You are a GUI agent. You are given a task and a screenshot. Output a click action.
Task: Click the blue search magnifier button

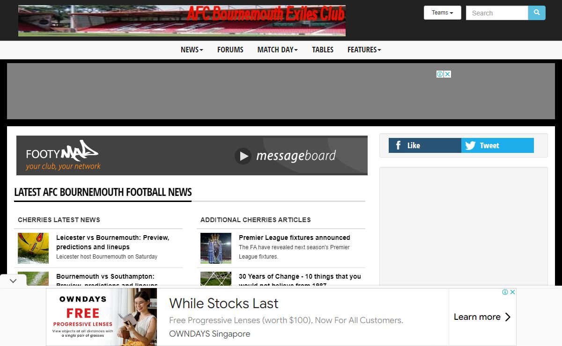click(537, 13)
